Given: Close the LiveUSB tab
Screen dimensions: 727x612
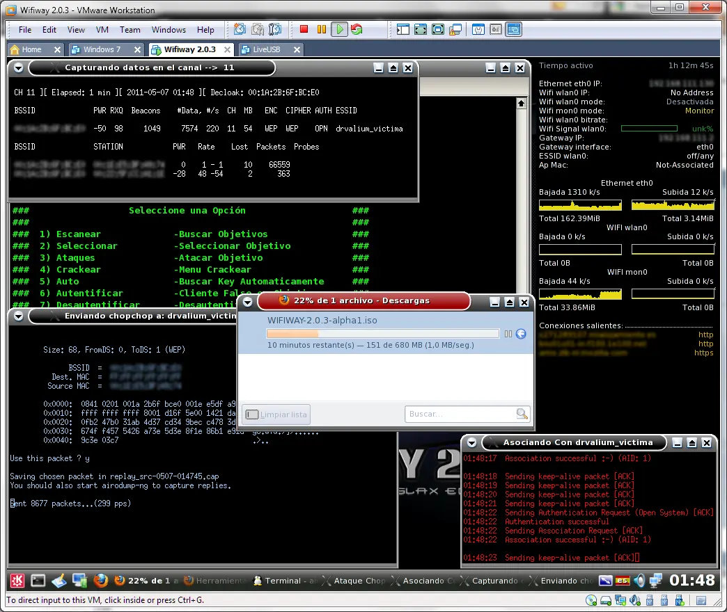Looking at the screenshot, I should click(x=297, y=49).
